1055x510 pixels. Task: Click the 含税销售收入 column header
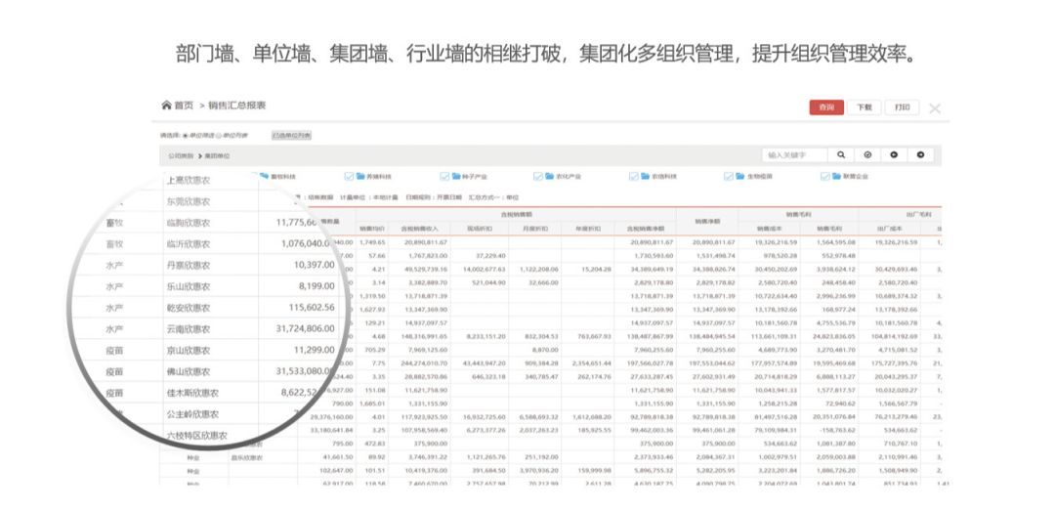pyautogui.click(x=418, y=228)
